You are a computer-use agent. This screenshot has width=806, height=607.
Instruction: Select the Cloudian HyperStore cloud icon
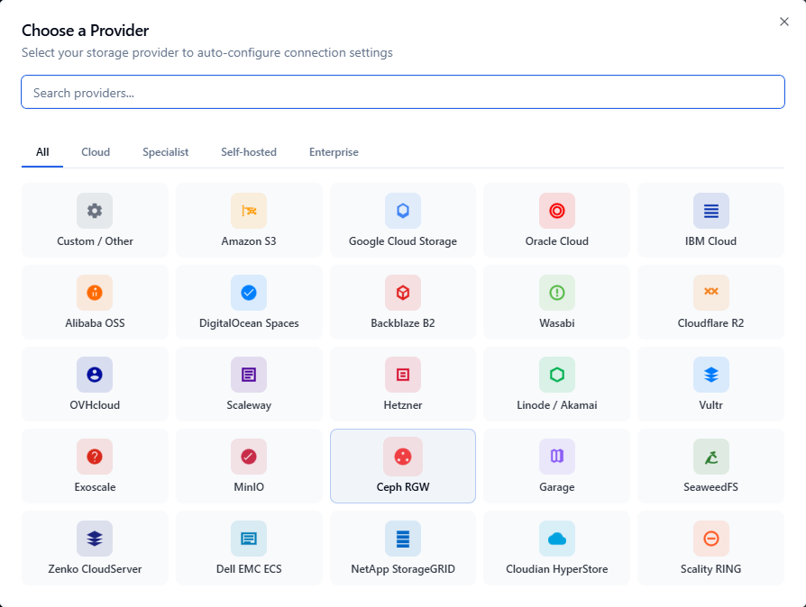point(556,539)
